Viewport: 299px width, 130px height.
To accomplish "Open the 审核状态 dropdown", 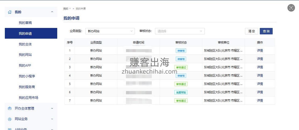I will click(180, 31).
